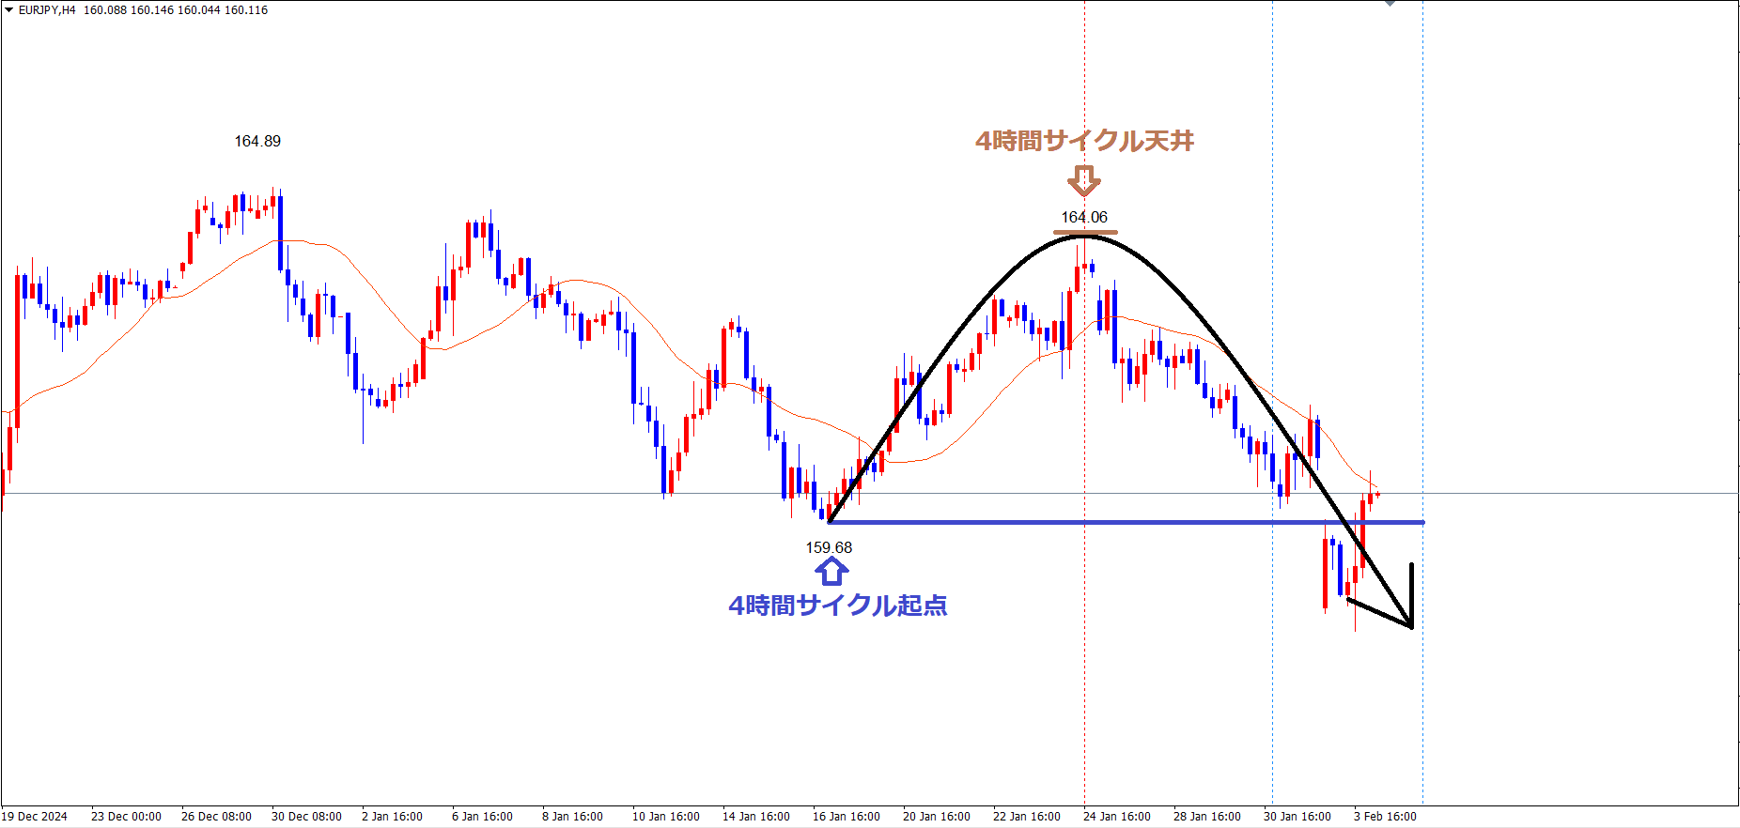
Task: Select the short brown line under 164.06
Action: (1085, 232)
